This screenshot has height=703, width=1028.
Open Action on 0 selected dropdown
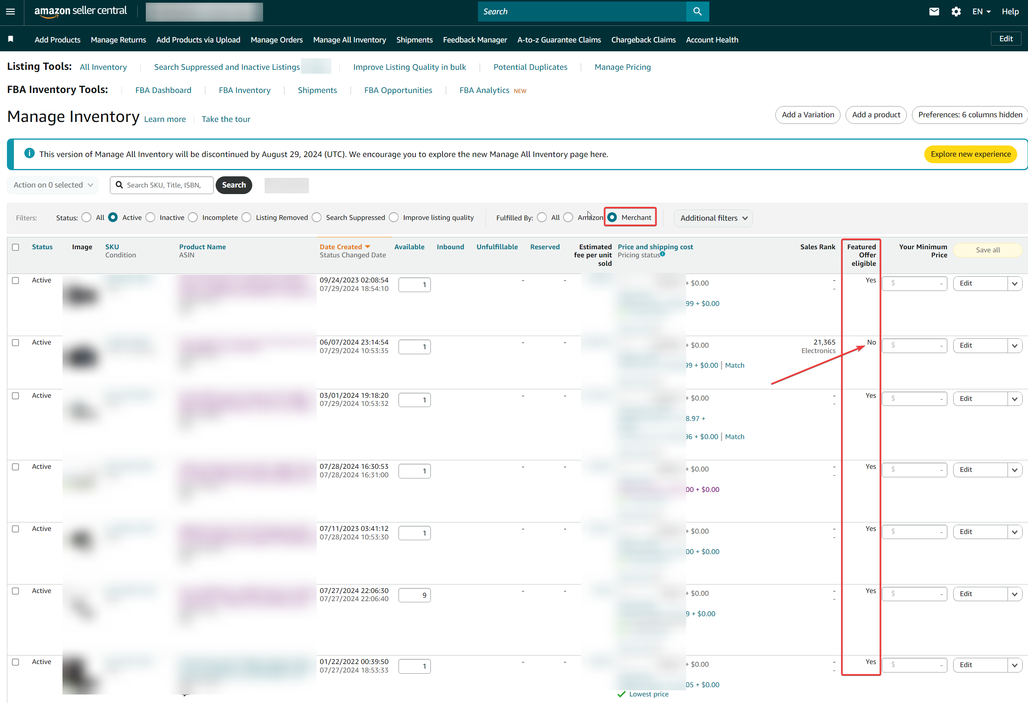coord(52,185)
